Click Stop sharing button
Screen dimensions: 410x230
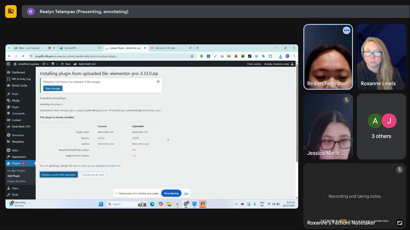171,193
